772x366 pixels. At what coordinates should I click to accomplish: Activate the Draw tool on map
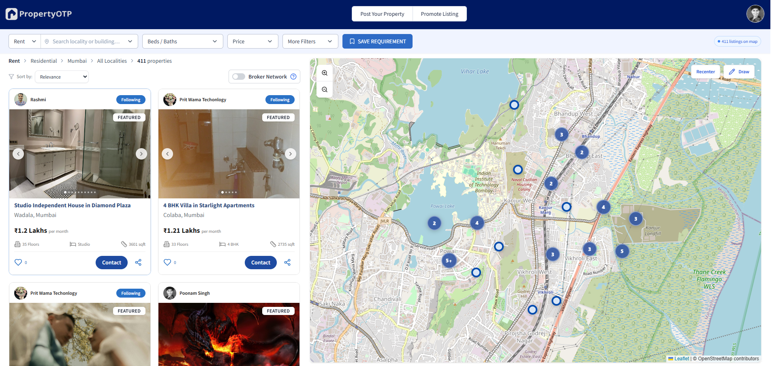pyautogui.click(x=739, y=72)
